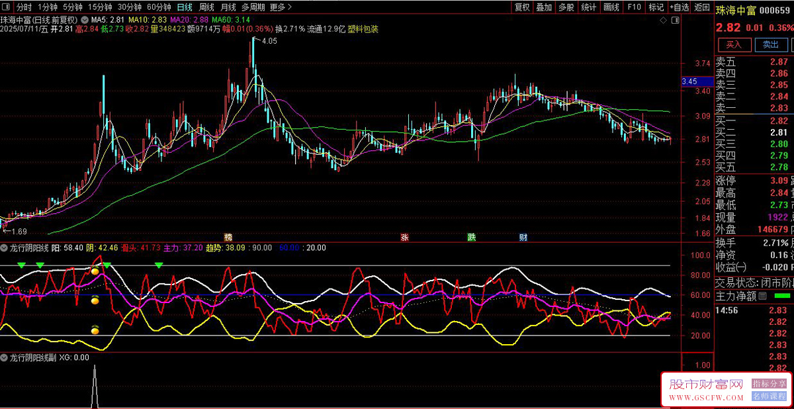Click the 塑料包装 sector link

tap(363, 29)
